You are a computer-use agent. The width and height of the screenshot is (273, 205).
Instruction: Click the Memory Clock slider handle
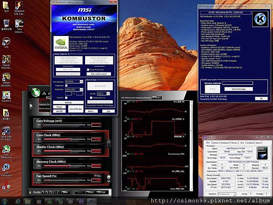click(70, 166)
